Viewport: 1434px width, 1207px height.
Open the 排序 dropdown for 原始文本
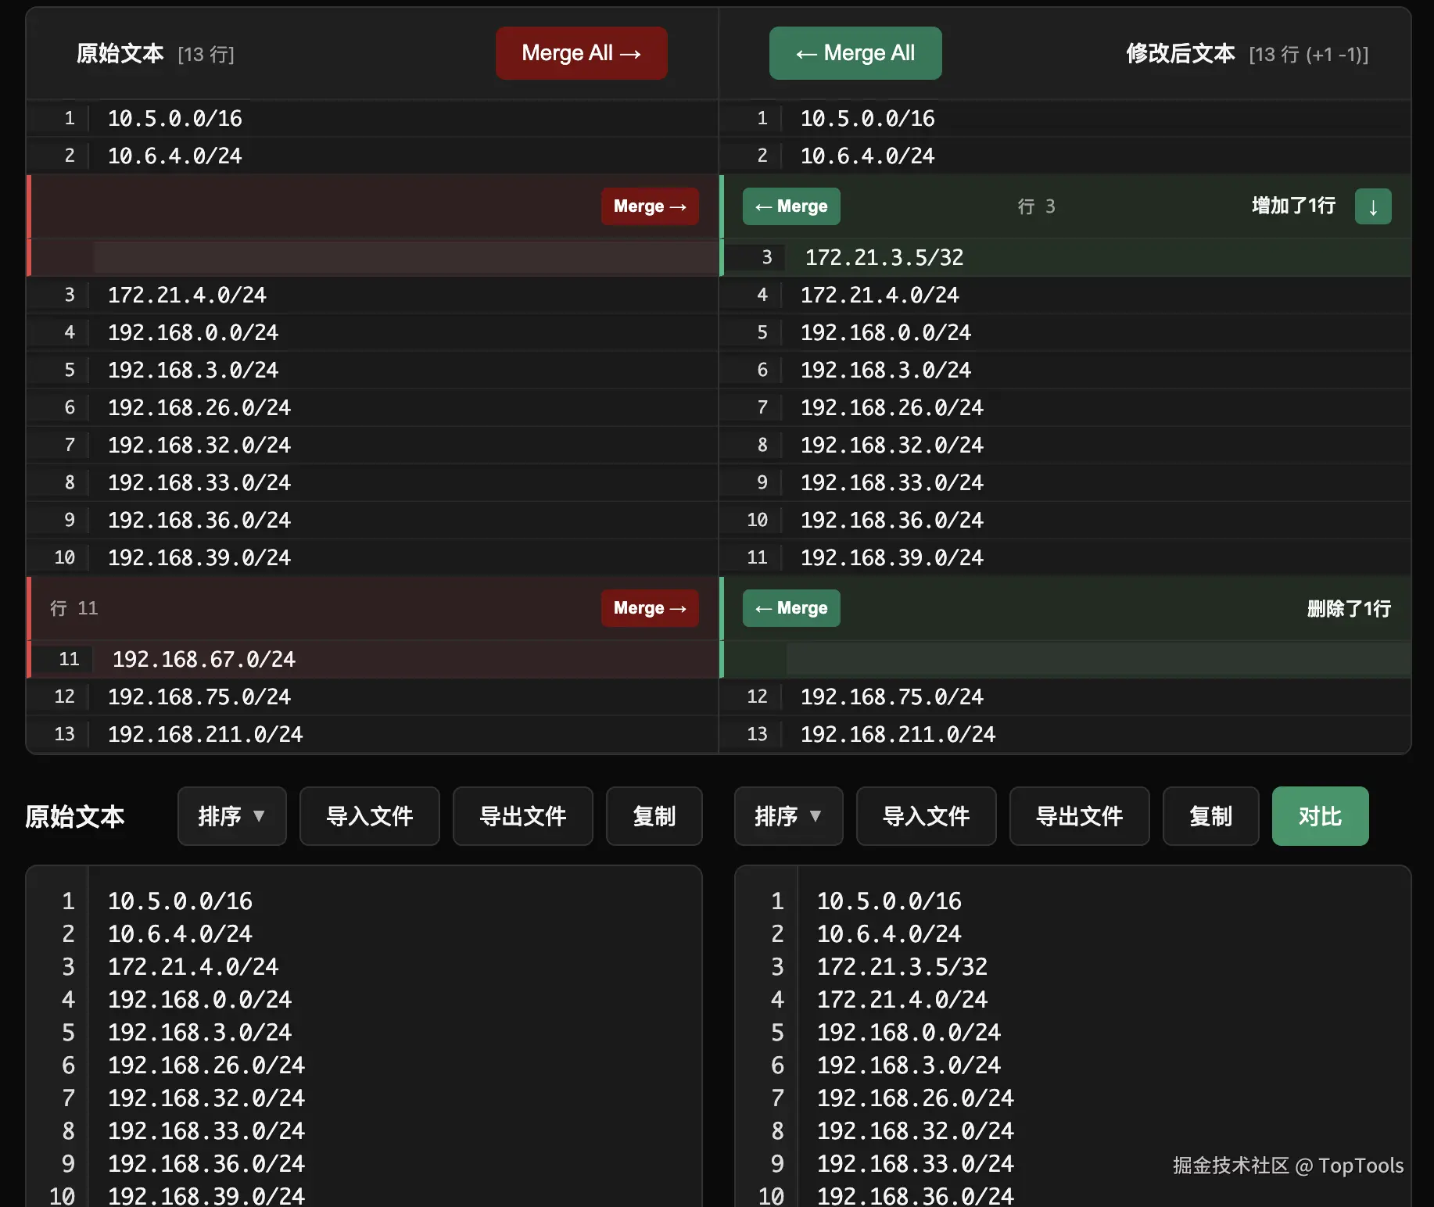(232, 816)
